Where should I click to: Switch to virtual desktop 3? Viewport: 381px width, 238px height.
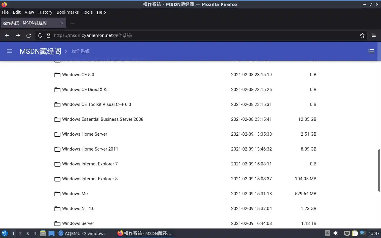[27, 234]
